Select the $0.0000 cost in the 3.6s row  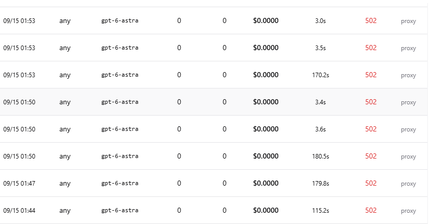[266, 129]
